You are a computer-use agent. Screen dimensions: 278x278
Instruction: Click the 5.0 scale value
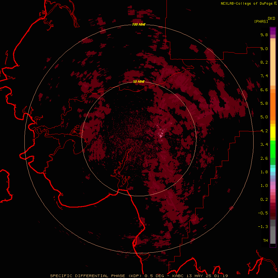264,117
